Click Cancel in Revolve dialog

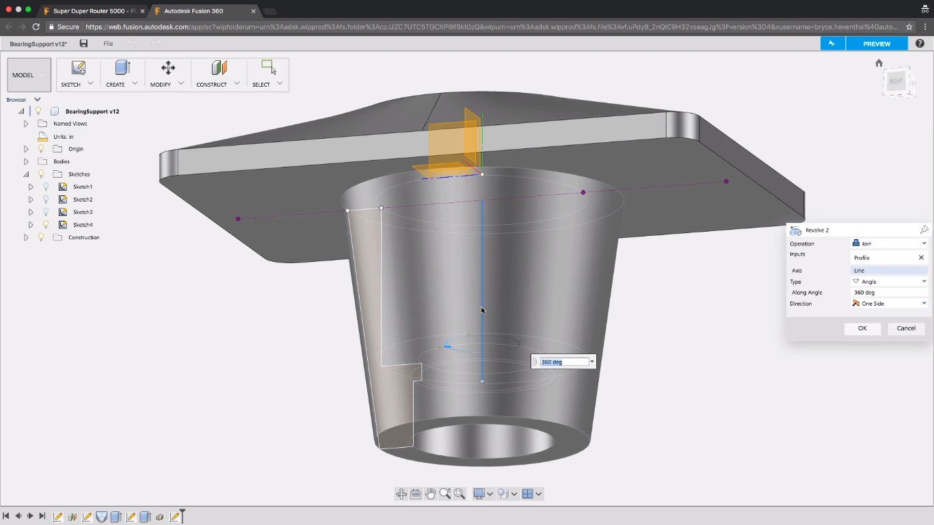tap(906, 328)
